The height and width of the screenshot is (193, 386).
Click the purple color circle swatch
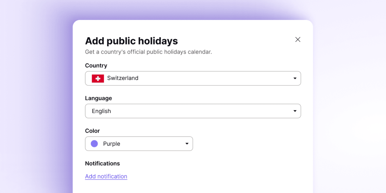pyautogui.click(x=94, y=144)
